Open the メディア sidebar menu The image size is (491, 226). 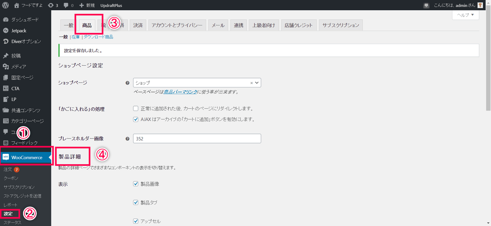point(18,67)
